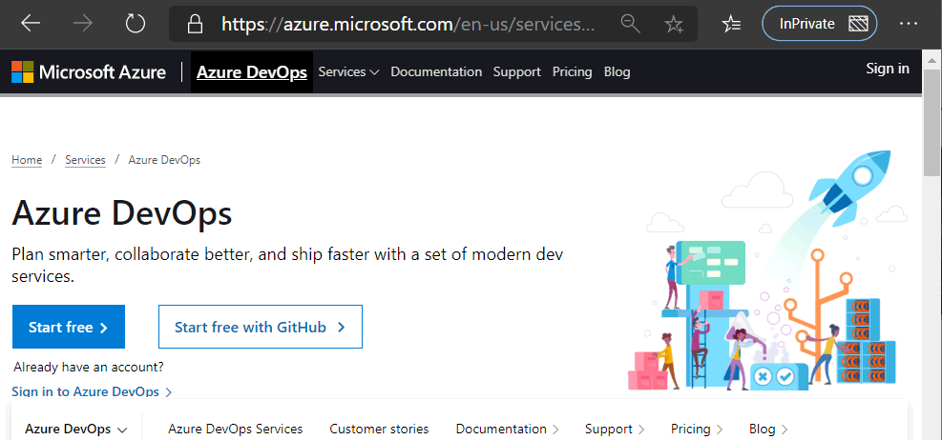Go back with the browser back arrow
The height and width of the screenshot is (440, 942).
click(x=31, y=24)
